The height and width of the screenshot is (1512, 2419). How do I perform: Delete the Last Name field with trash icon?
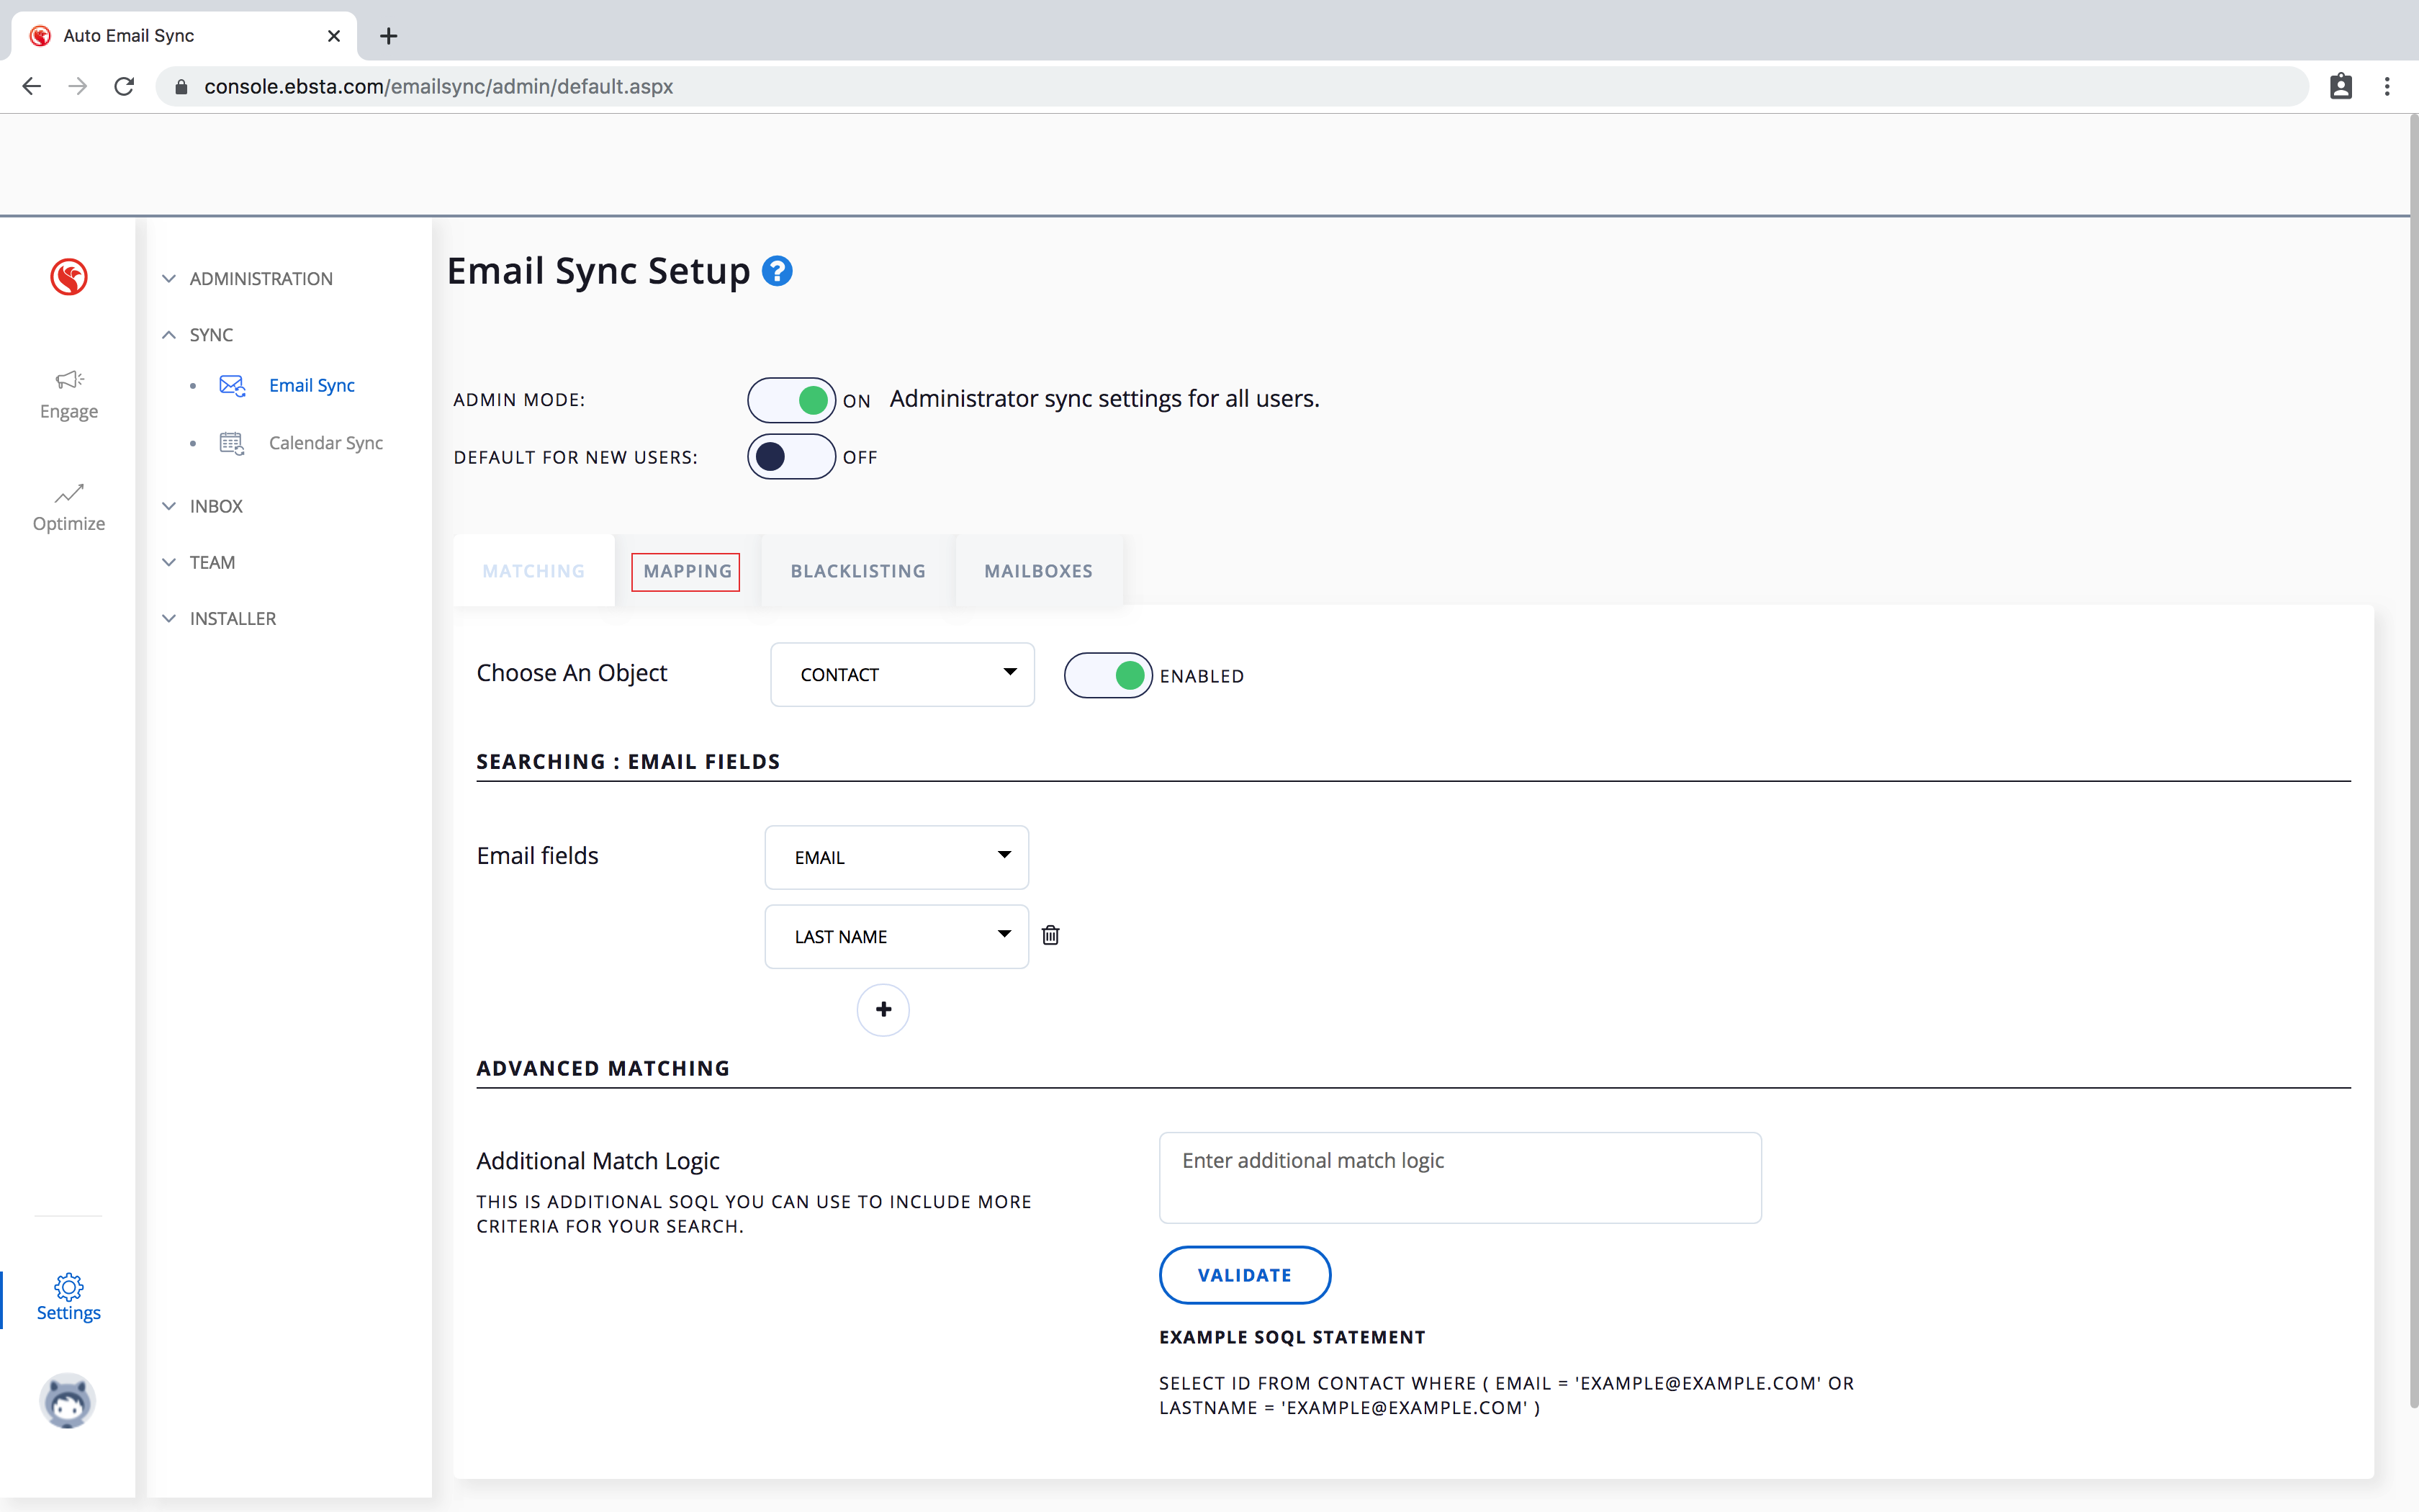click(x=1050, y=935)
